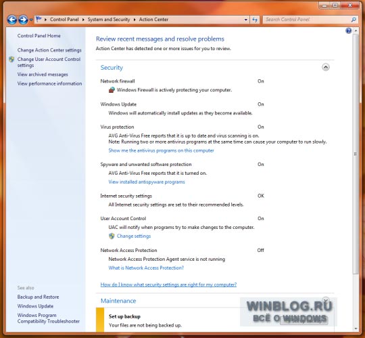Open UAC Change settings link
Screen dimensions: 365x338
134,236
